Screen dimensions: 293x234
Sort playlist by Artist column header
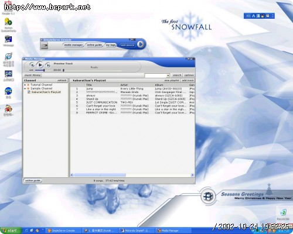[137, 85]
